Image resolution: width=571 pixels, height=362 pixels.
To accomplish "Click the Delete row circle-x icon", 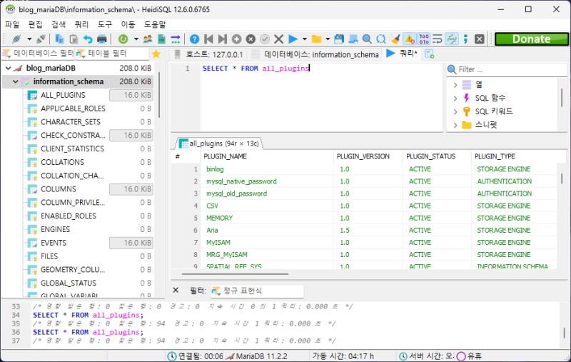I will pos(251,39).
